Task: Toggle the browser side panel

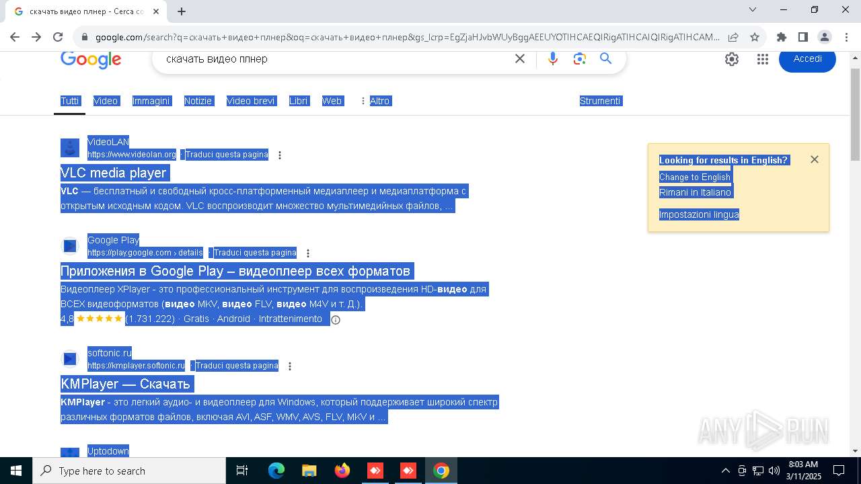Action: point(803,37)
